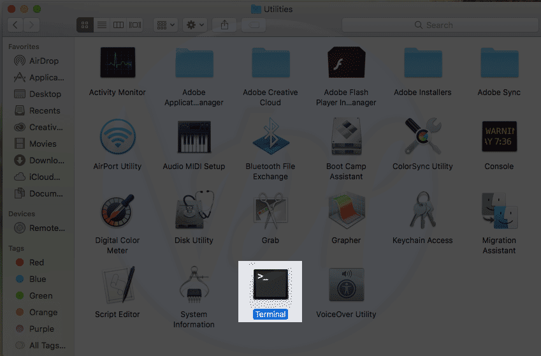Screen dimensions: 541x356
Task: Go to AirDrop in the sidebar
Action: click(x=43, y=61)
